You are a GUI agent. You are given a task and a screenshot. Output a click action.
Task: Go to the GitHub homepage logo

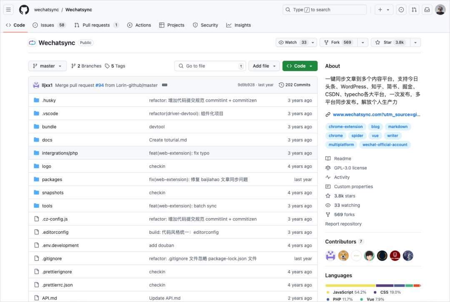tap(24, 10)
